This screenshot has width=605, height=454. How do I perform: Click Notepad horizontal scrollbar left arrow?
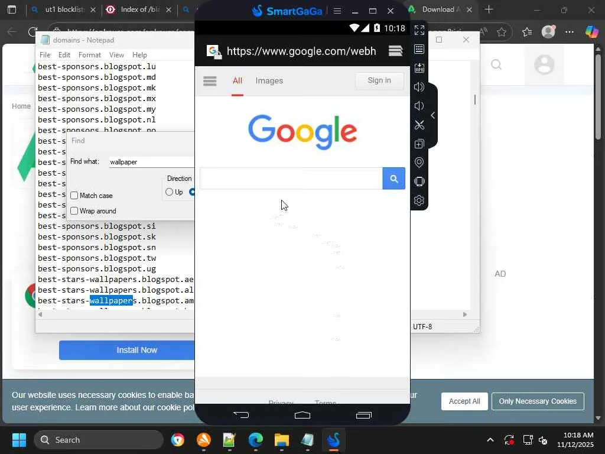[40, 314]
